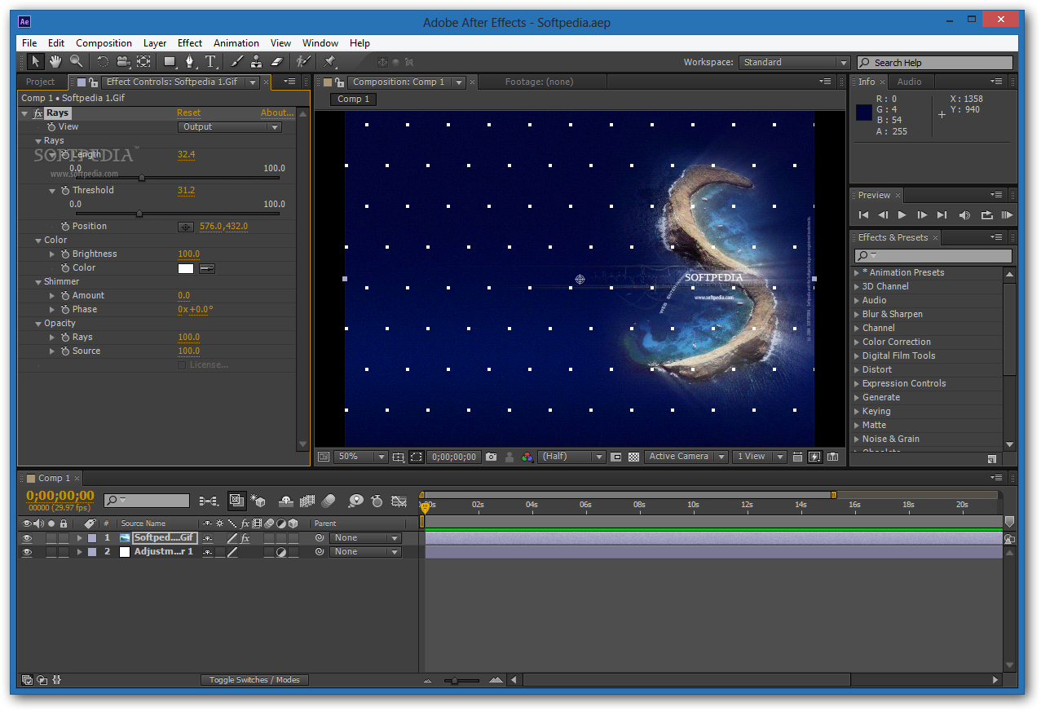Click the Position point picker button

[186, 227]
